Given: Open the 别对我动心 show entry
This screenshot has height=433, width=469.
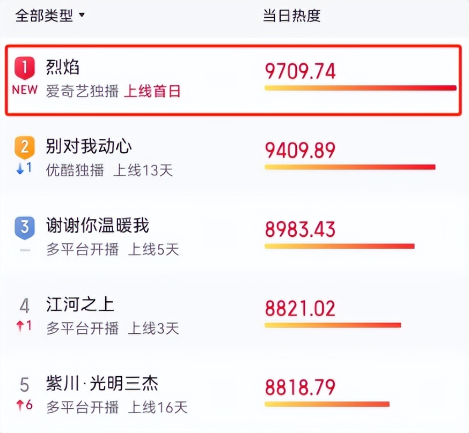Looking at the screenshot, I should pyautogui.click(x=89, y=146).
